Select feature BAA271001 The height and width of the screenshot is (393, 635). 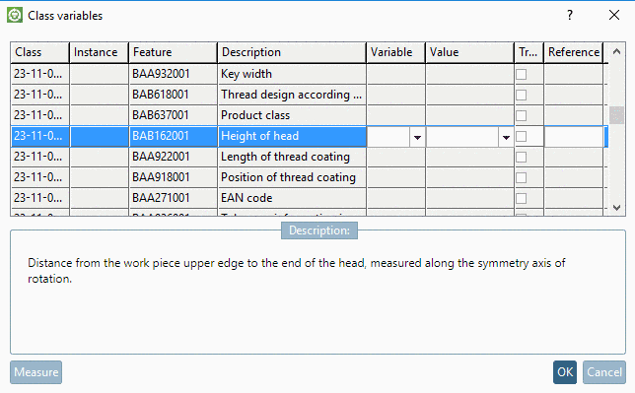click(173, 198)
